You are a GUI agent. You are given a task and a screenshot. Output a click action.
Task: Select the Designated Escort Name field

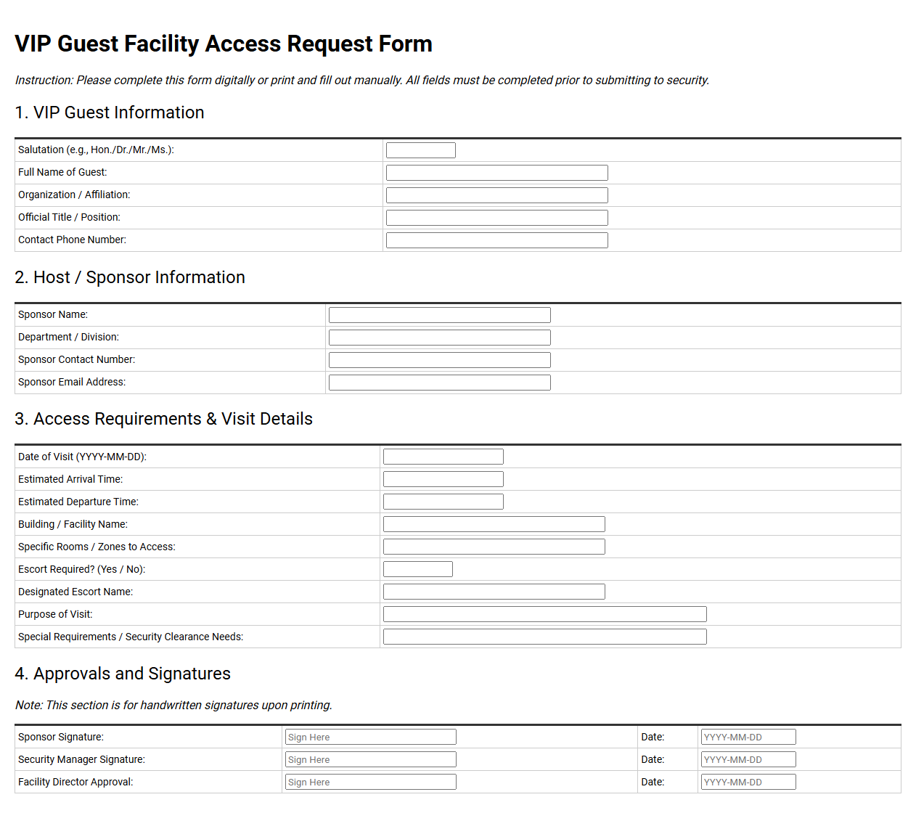tap(494, 592)
